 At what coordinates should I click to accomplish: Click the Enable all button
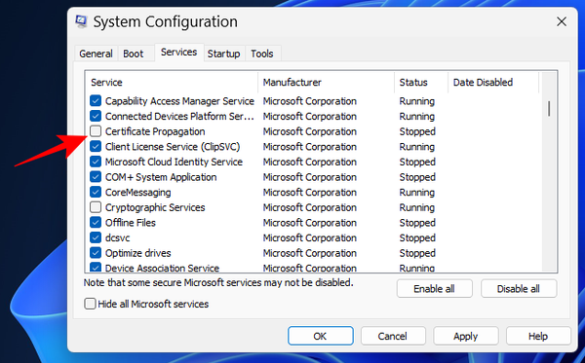(434, 288)
